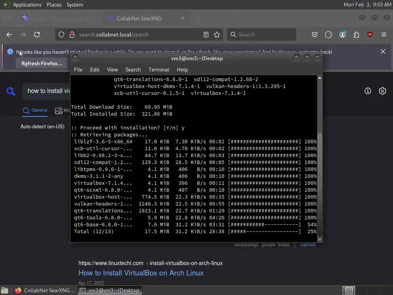The height and width of the screenshot is (295, 393).
Task: Click the workspace switcher in the bottom panel
Action: pos(349,290)
